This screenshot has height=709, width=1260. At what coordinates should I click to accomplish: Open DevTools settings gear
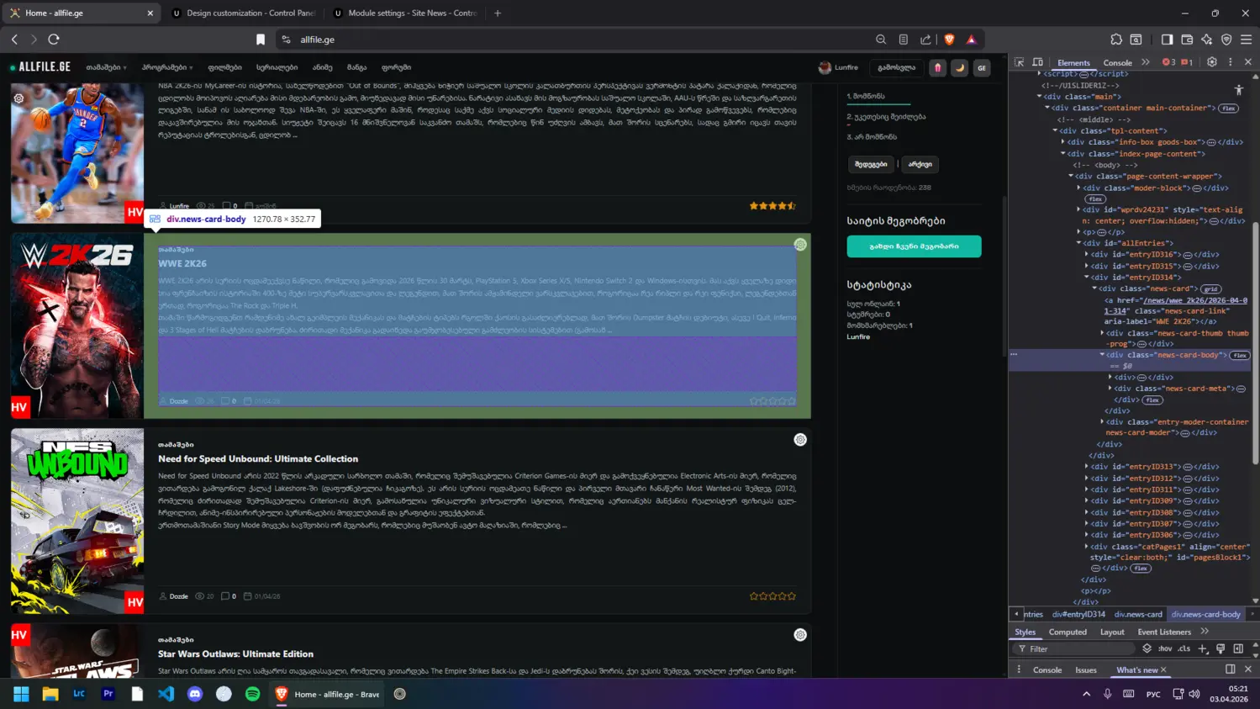[x=1211, y=62]
